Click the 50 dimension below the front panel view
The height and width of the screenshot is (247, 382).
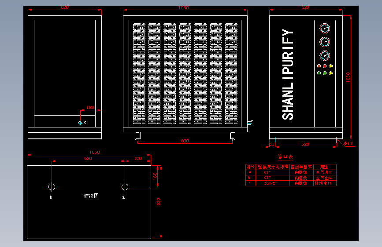(x=272, y=145)
